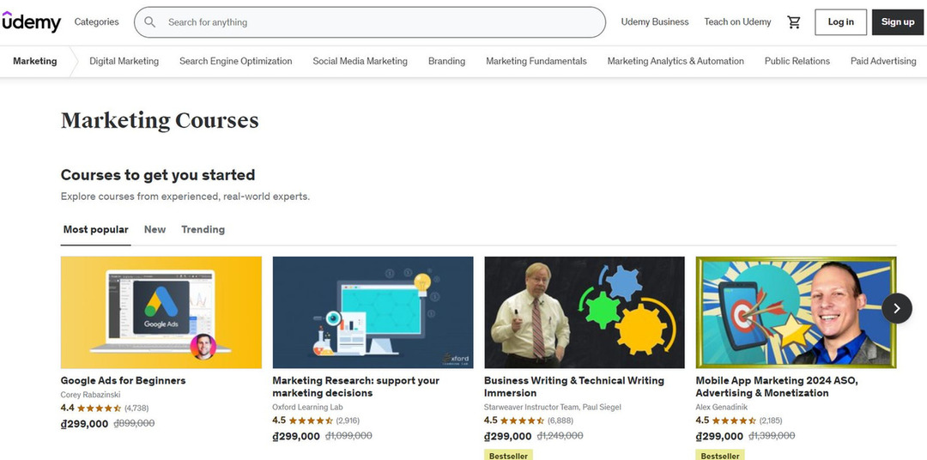Click Bestseller badge under Business Writing course

[x=508, y=455]
